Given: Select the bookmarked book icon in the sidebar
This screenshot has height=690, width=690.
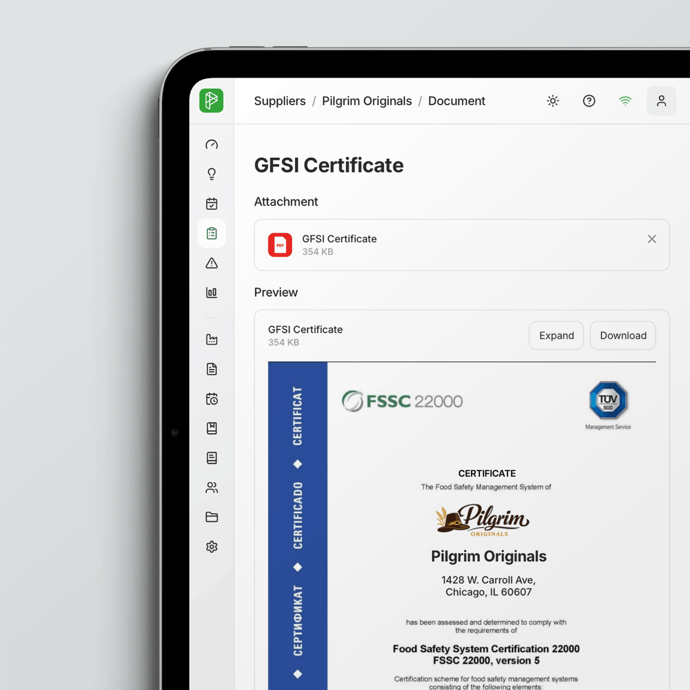Looking at the screenshot, I should pyautogui.click(x=212, y=428).
